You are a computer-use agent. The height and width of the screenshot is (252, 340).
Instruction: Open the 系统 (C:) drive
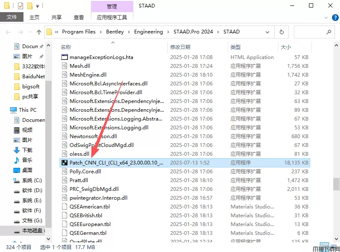[x=32, y=180]
